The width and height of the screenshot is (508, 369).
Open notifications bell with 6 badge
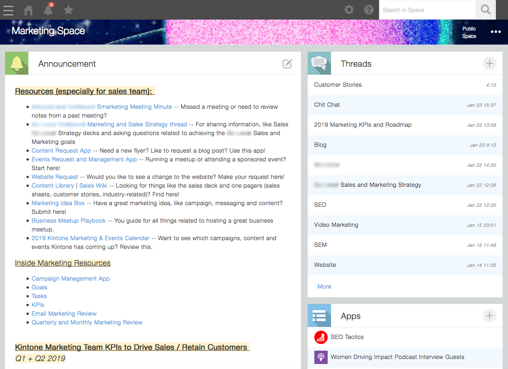(48, 10)
